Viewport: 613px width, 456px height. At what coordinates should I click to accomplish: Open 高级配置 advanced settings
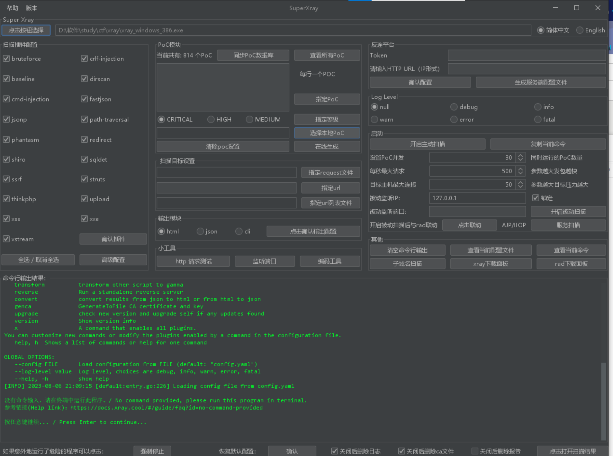(x=113, y=260)
